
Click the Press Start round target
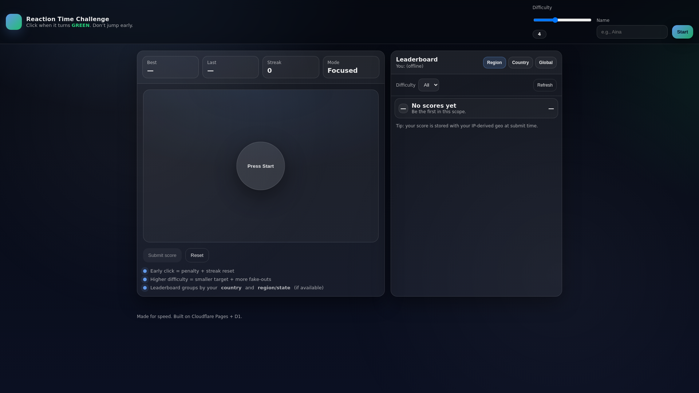[261, 166]
